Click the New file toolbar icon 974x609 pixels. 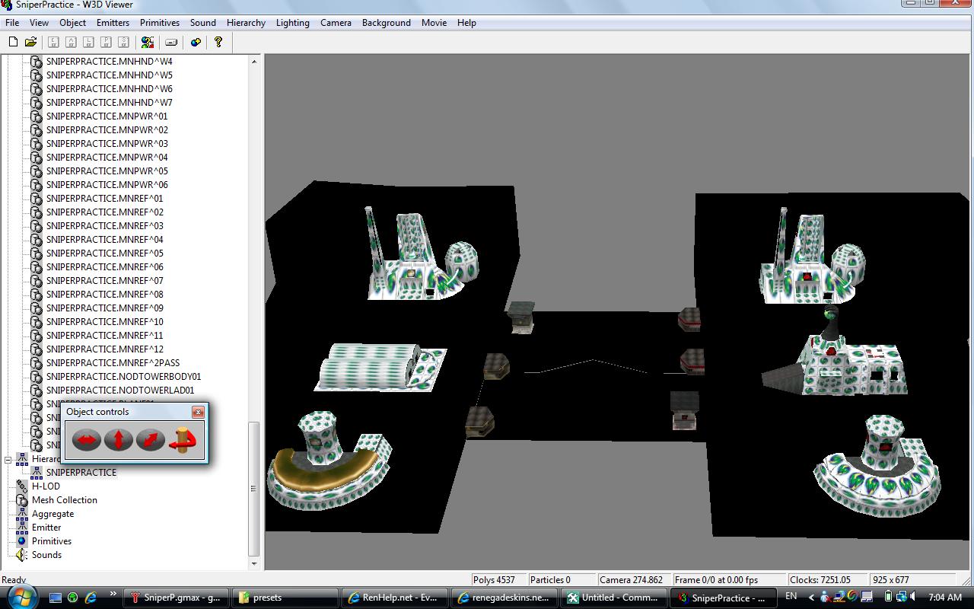click(x=13, y=42)
